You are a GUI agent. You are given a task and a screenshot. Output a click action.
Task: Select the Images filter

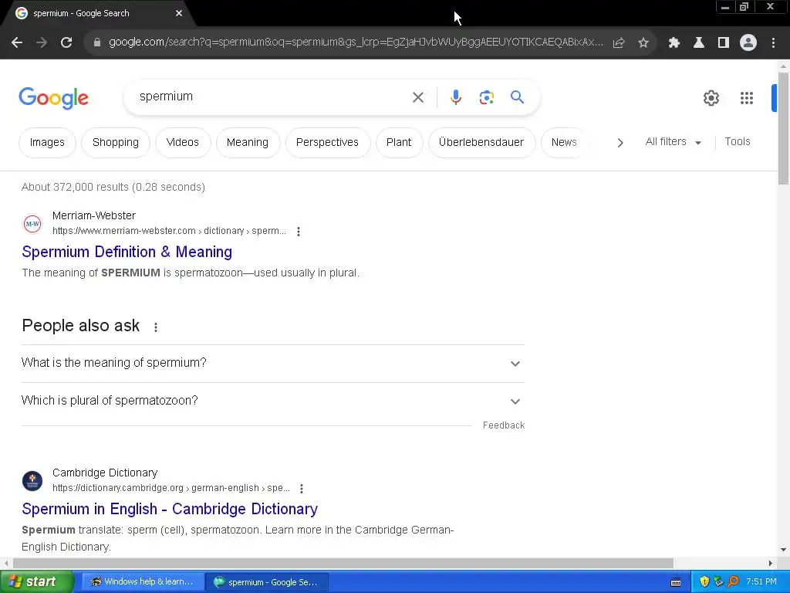tap(47, 143)
